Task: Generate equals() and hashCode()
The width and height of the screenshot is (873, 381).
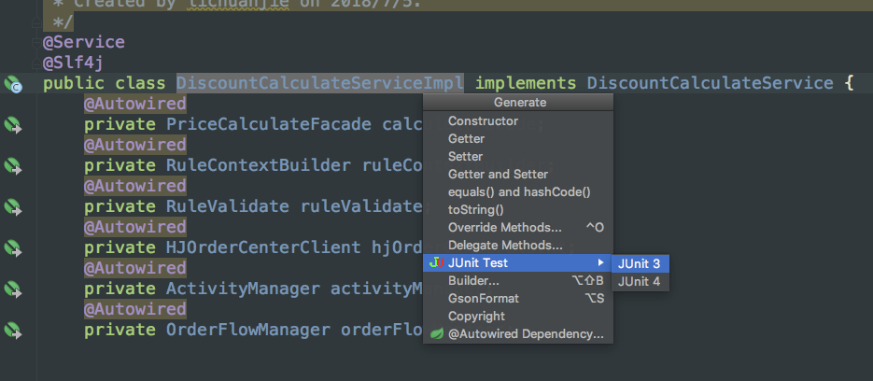Action: point(518,192)
